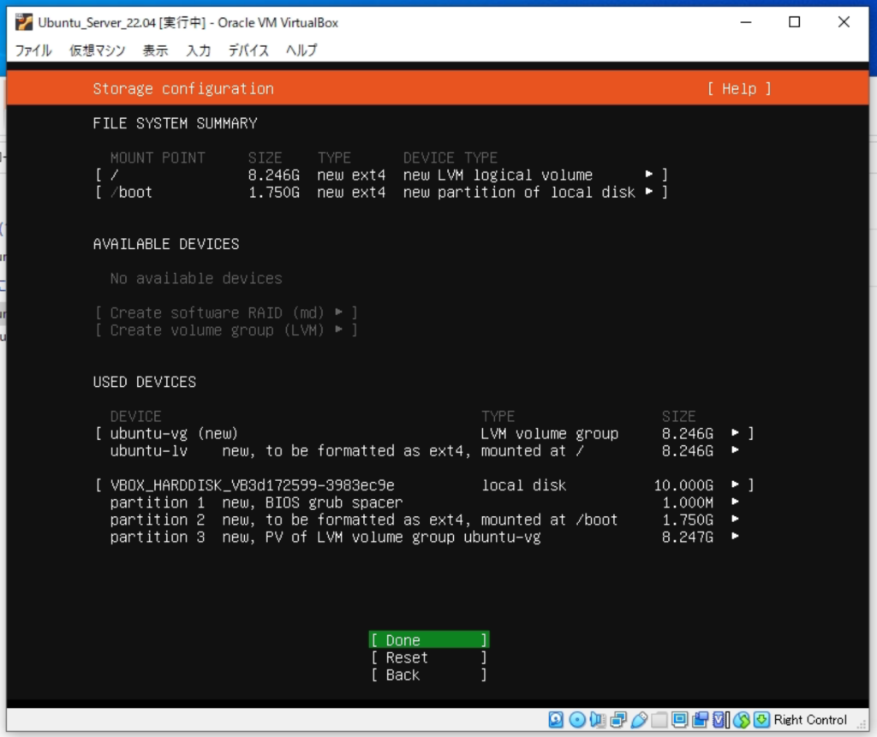Click 'No available devices' text
877x737 pixels.
(x=196, y=278)
